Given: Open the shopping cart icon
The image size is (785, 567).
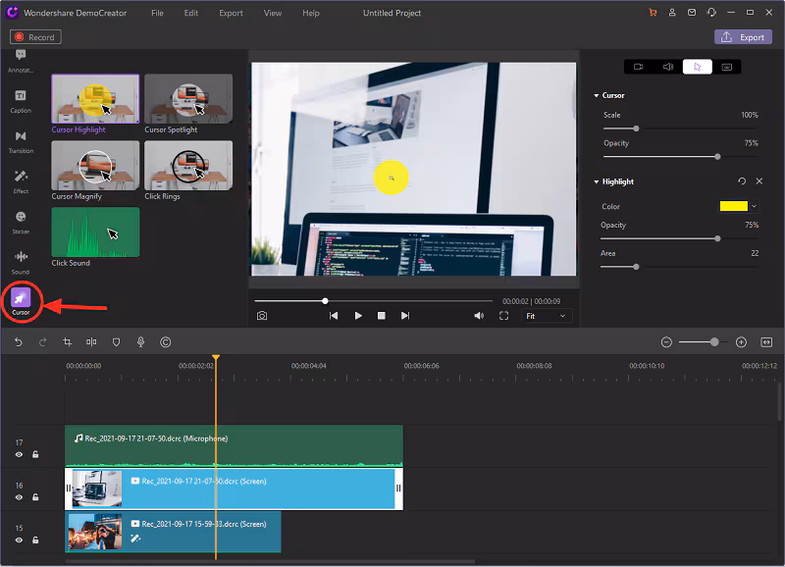Looking at the screenshot, I should coord(653,13).
